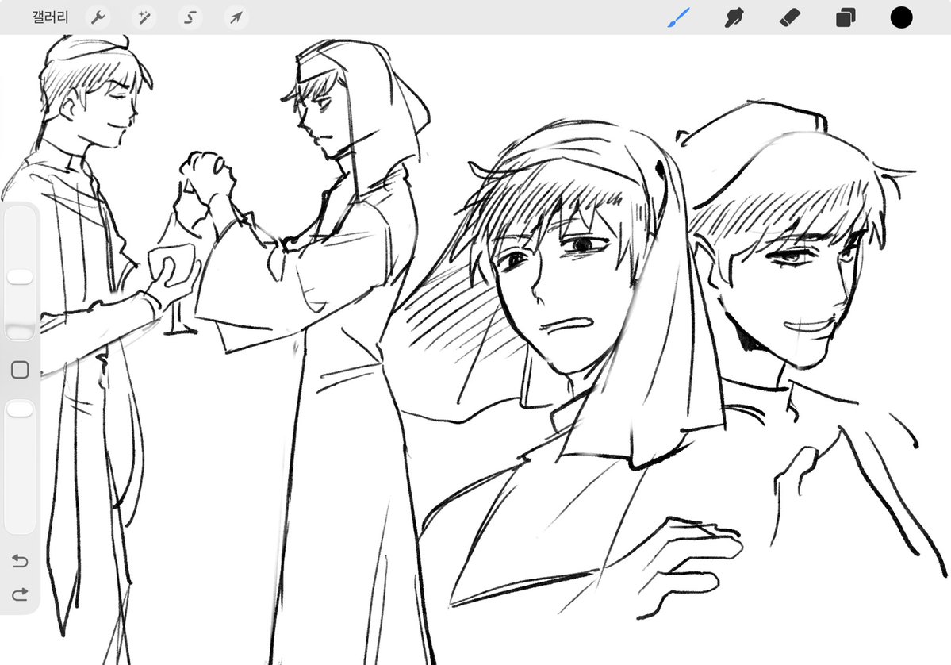Open the Layers panel
This screenshot has height=665, width=951.
(846, 17)
